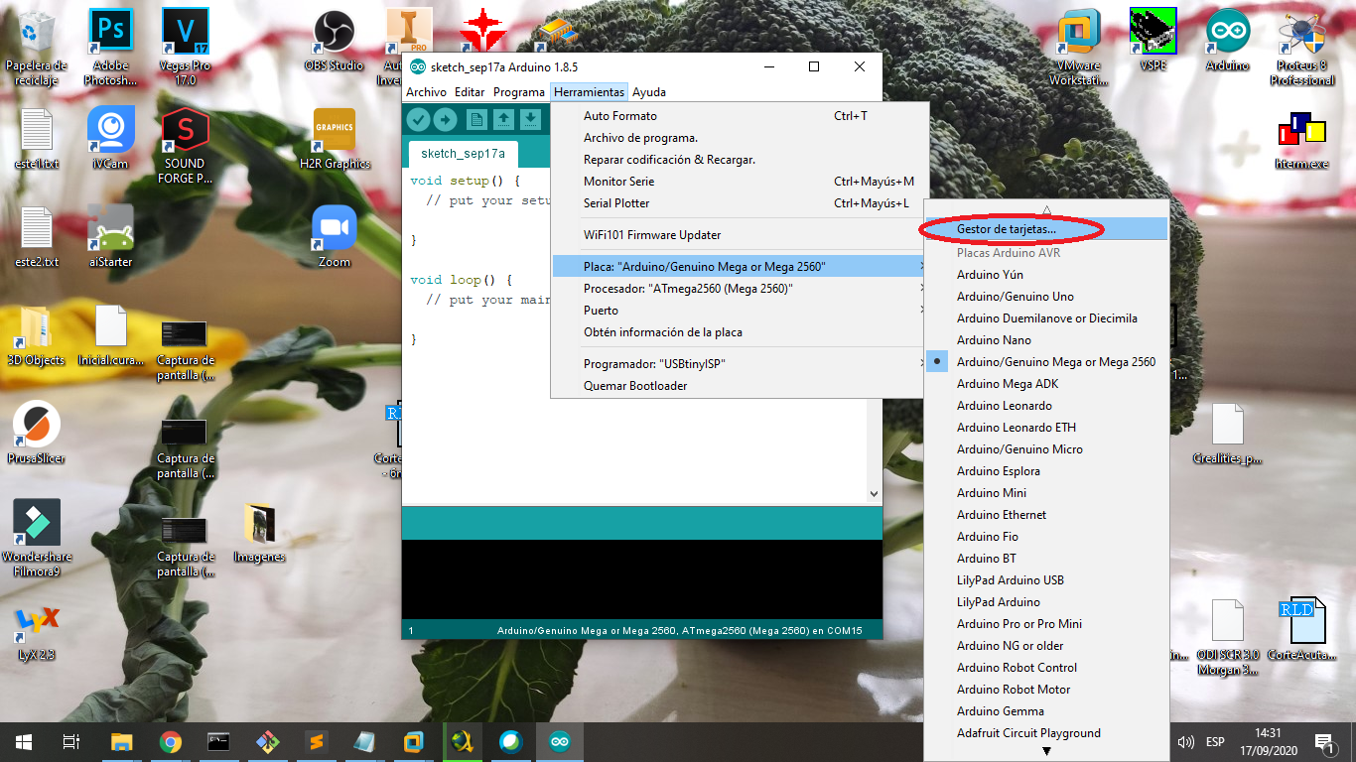Open the Windows Start menu
1356x762 pixels.
click(x=24, y=741)
